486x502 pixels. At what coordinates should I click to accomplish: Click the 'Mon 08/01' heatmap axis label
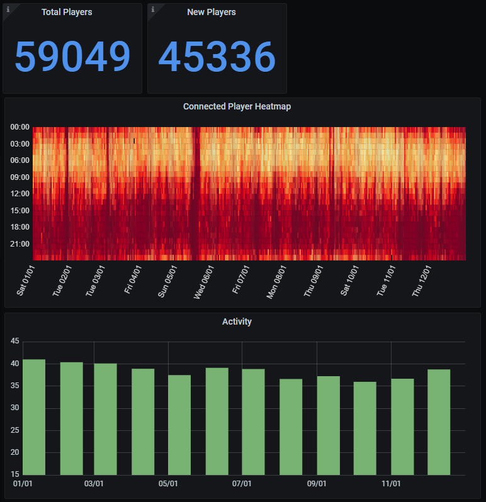click(x=275, y=282)
